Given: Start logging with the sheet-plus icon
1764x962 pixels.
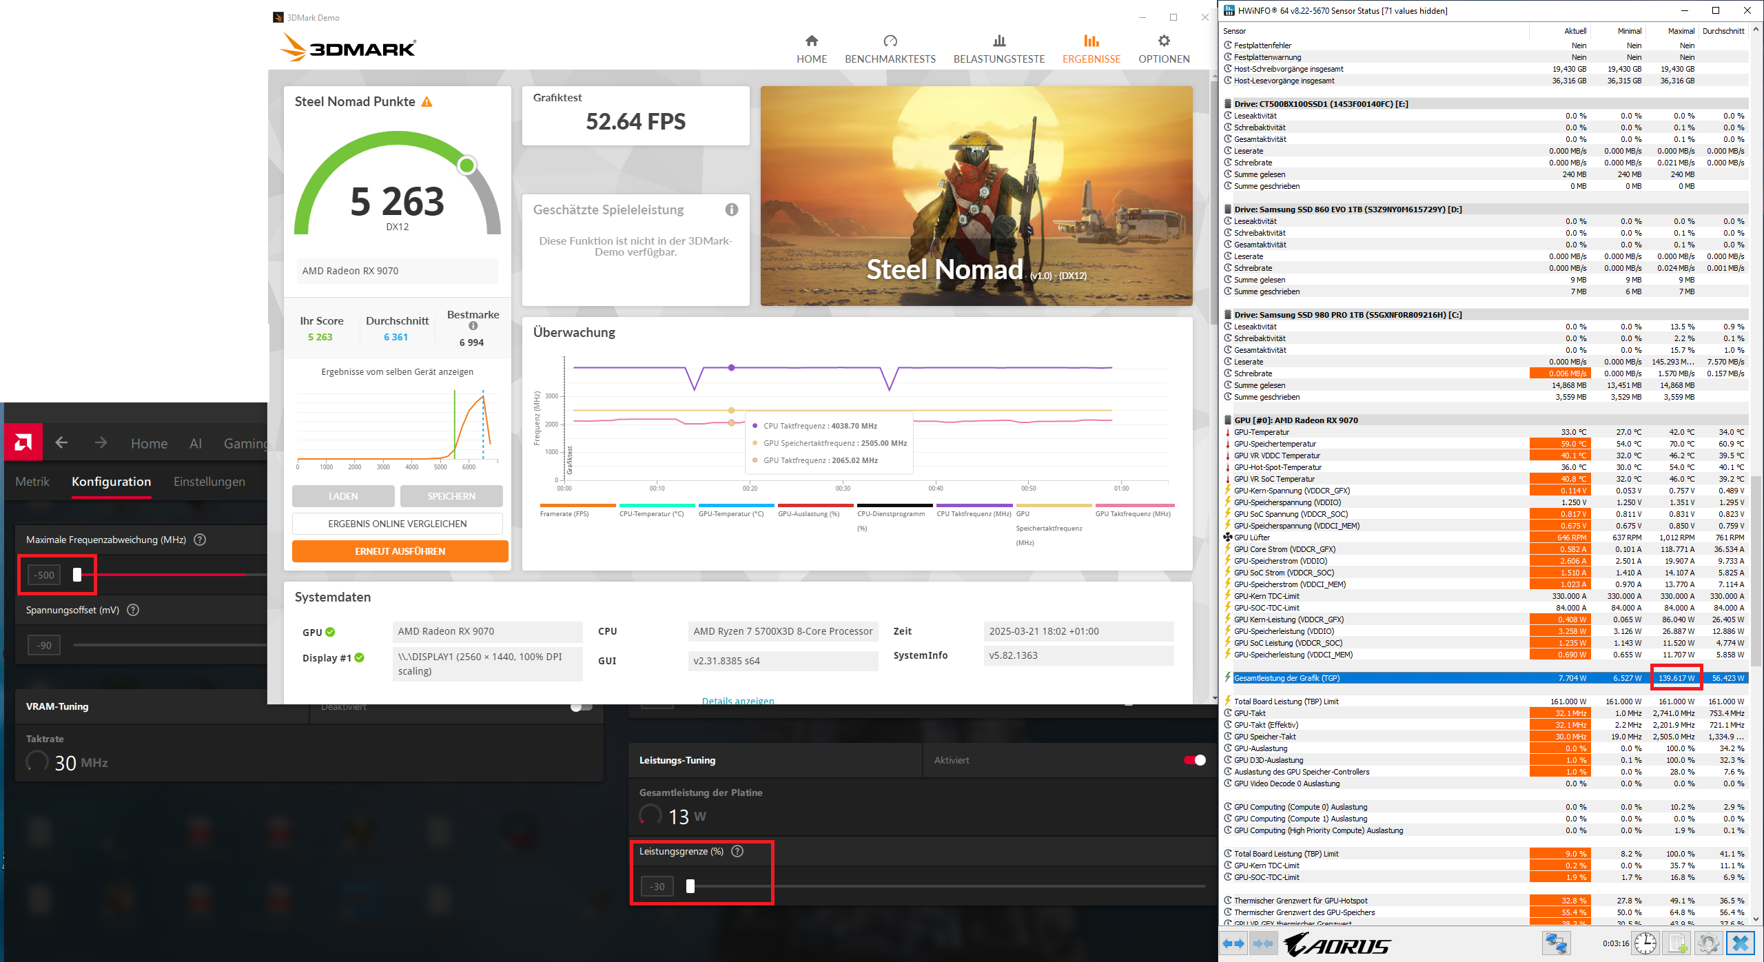Looking at the screenshot, I should point(1678,943).
